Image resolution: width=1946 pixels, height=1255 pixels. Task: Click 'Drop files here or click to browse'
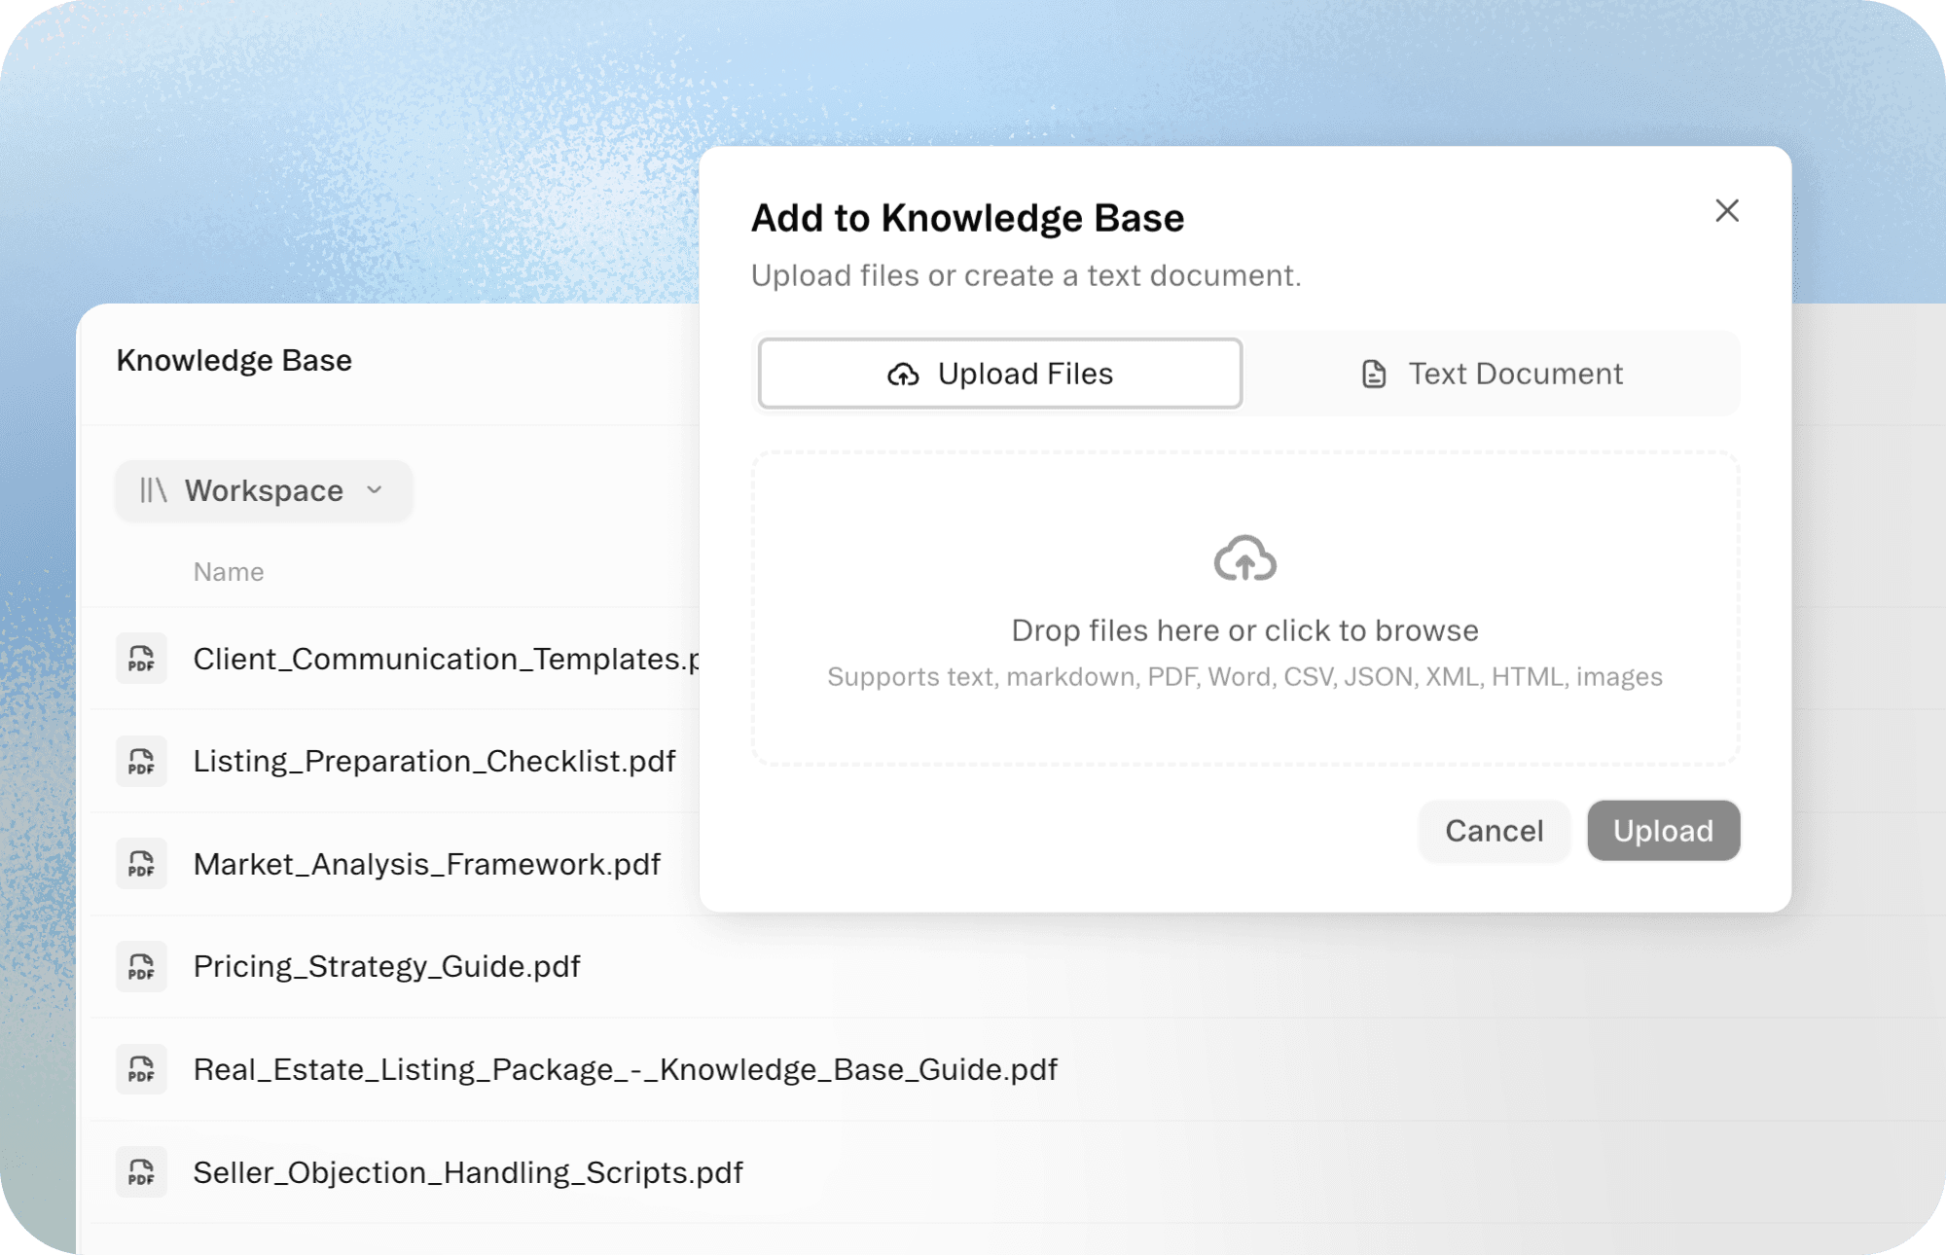tap(1244, 630)
